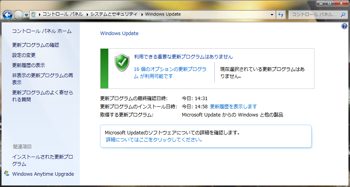The width and height of the screenshot is (350, 187).
Task: Click Microsoft Updateのソフトウェア details text
Action: 172,133
